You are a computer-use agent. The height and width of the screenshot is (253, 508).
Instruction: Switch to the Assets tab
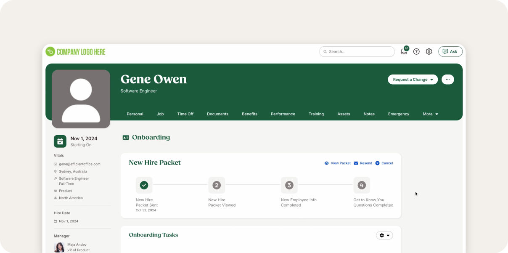tap(344, 114)
